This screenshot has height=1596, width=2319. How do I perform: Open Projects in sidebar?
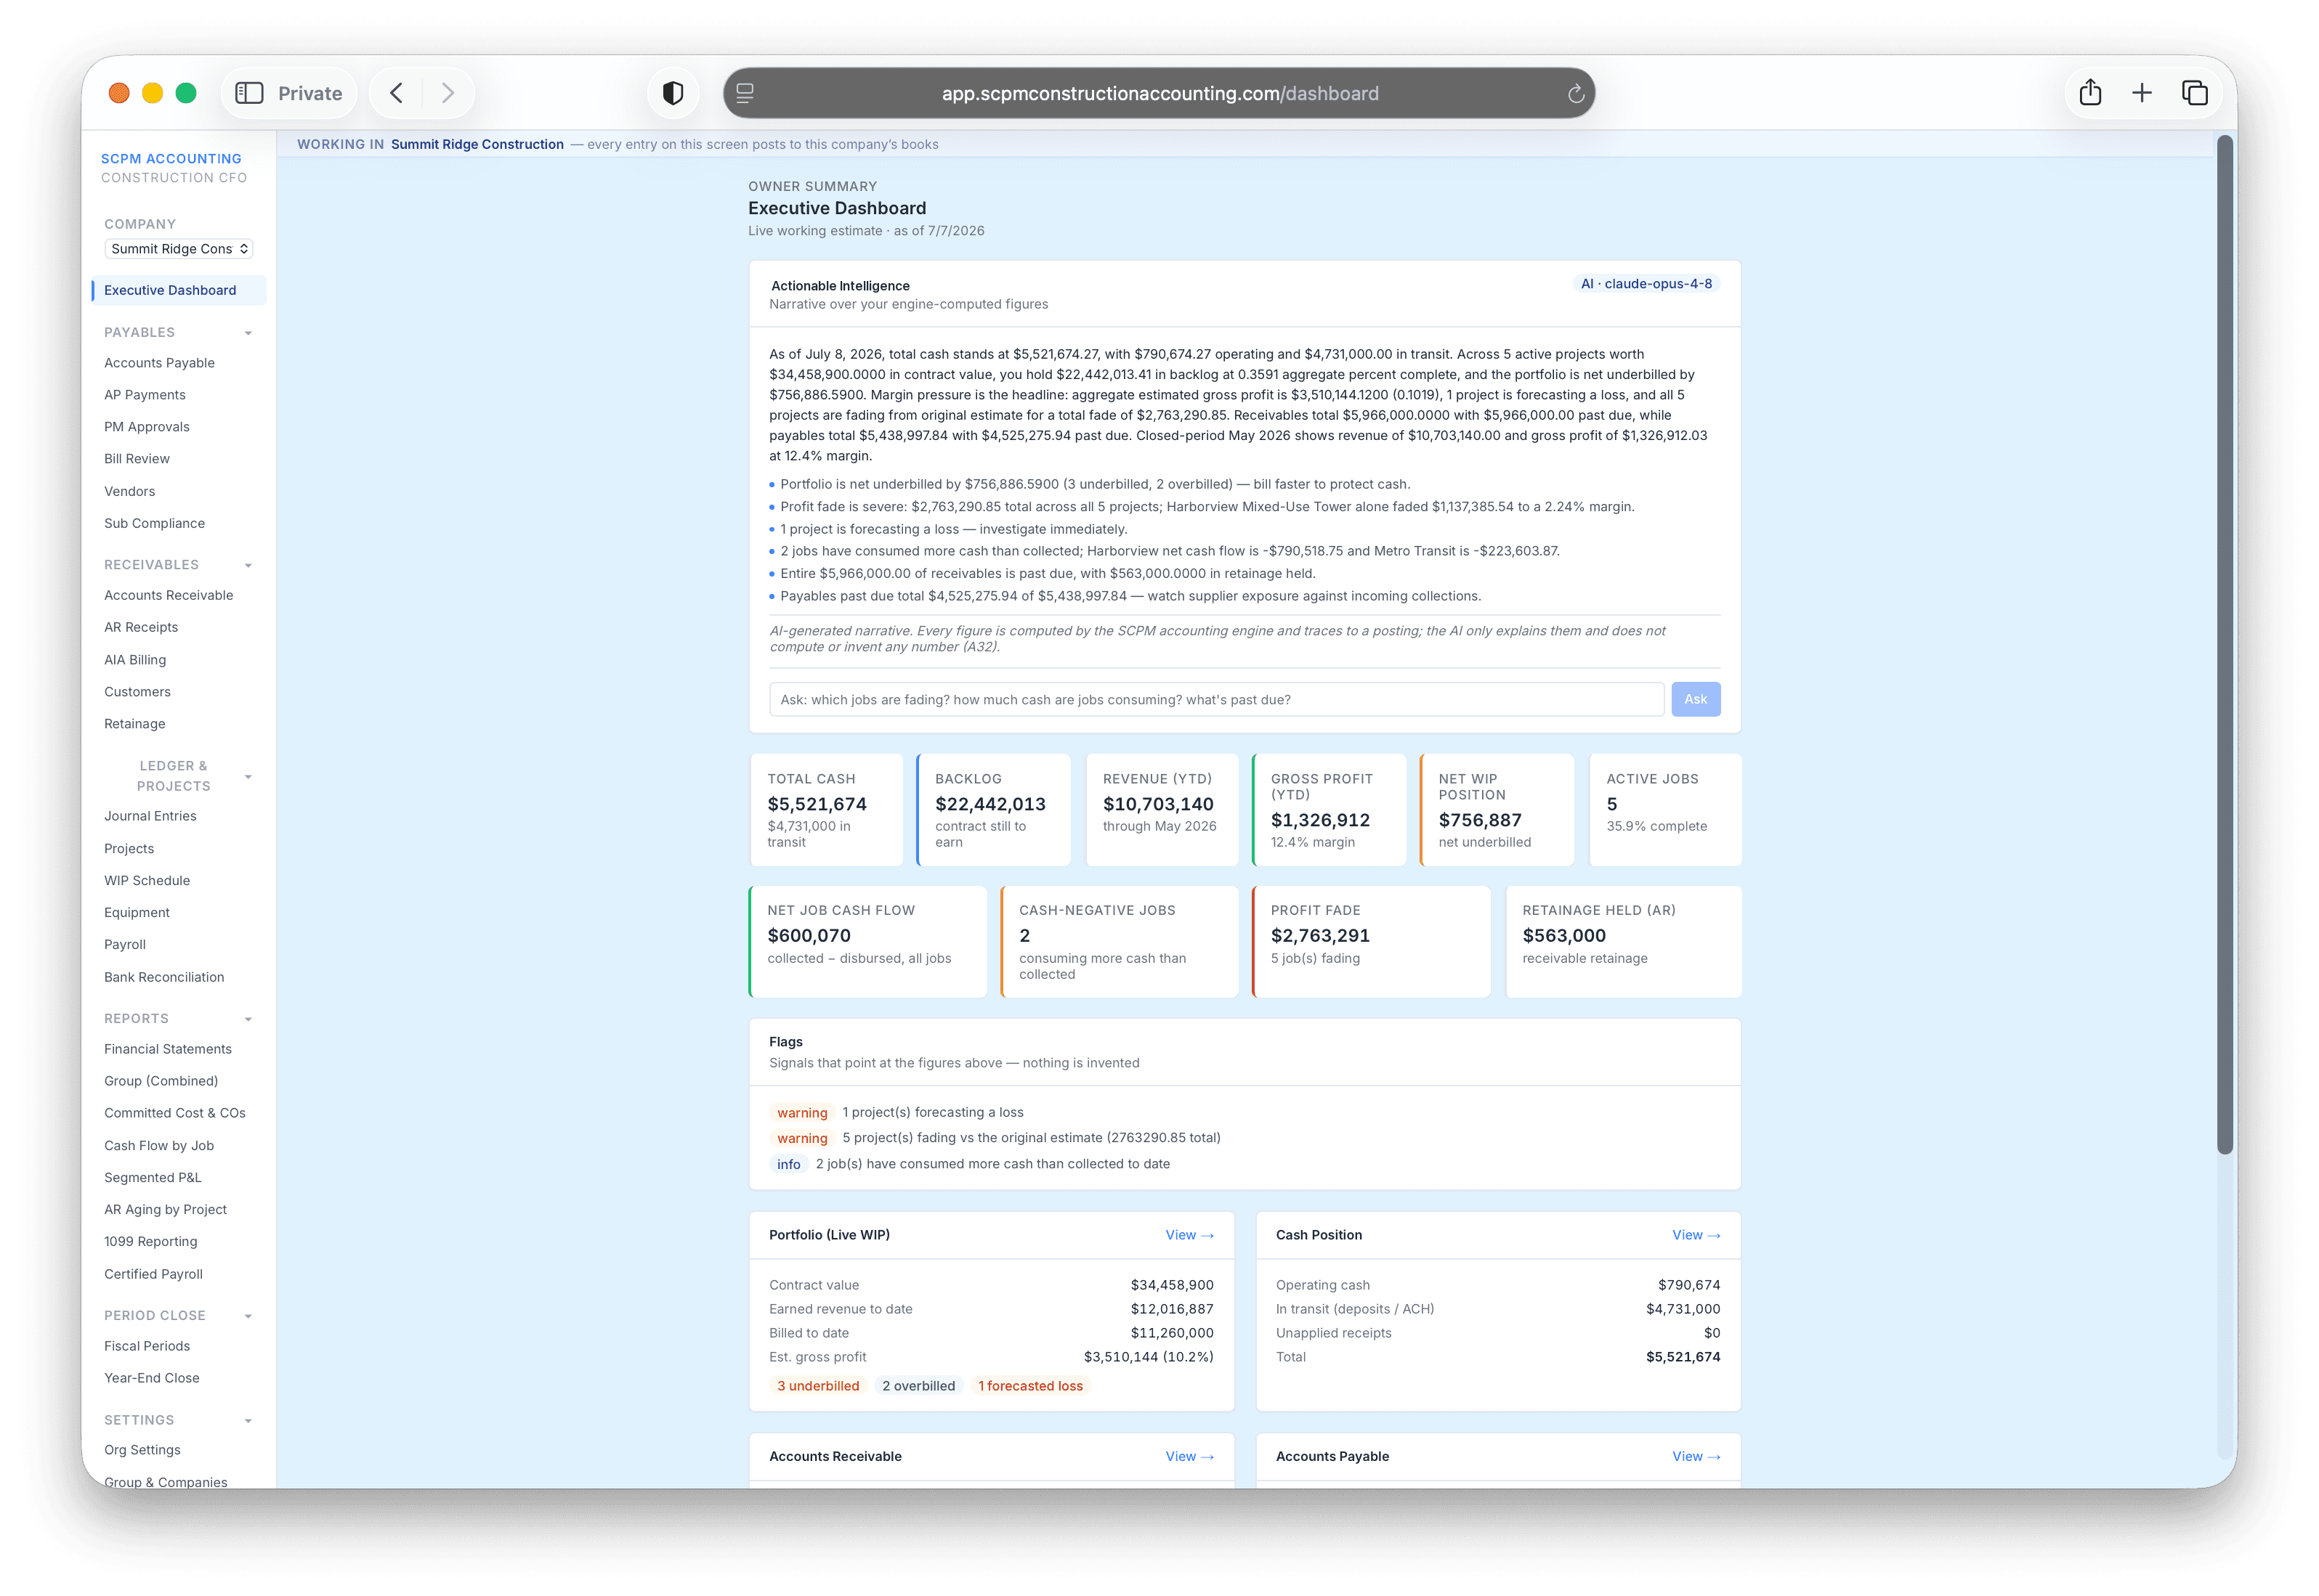(129, 849)
